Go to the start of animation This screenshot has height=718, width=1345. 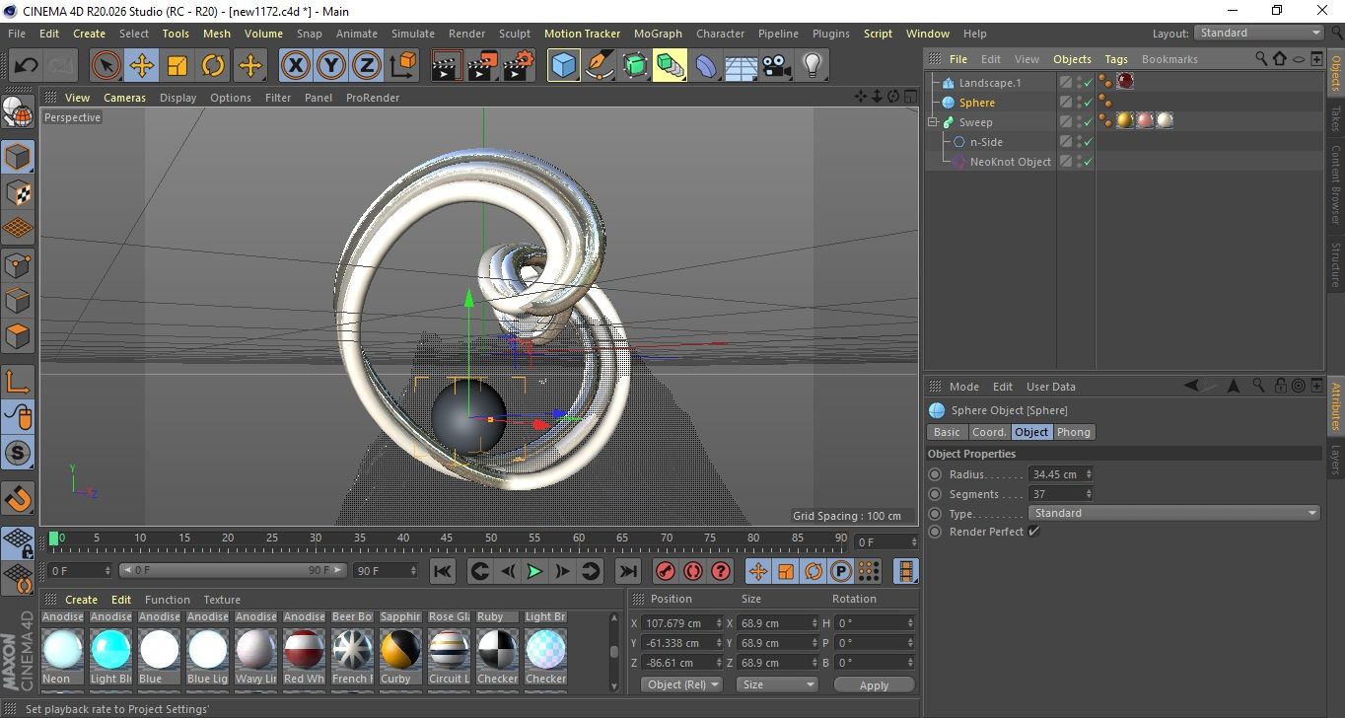coord(443,571)
